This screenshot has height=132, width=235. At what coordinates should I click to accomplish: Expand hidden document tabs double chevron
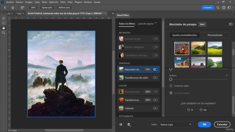[x=113, y=13]
